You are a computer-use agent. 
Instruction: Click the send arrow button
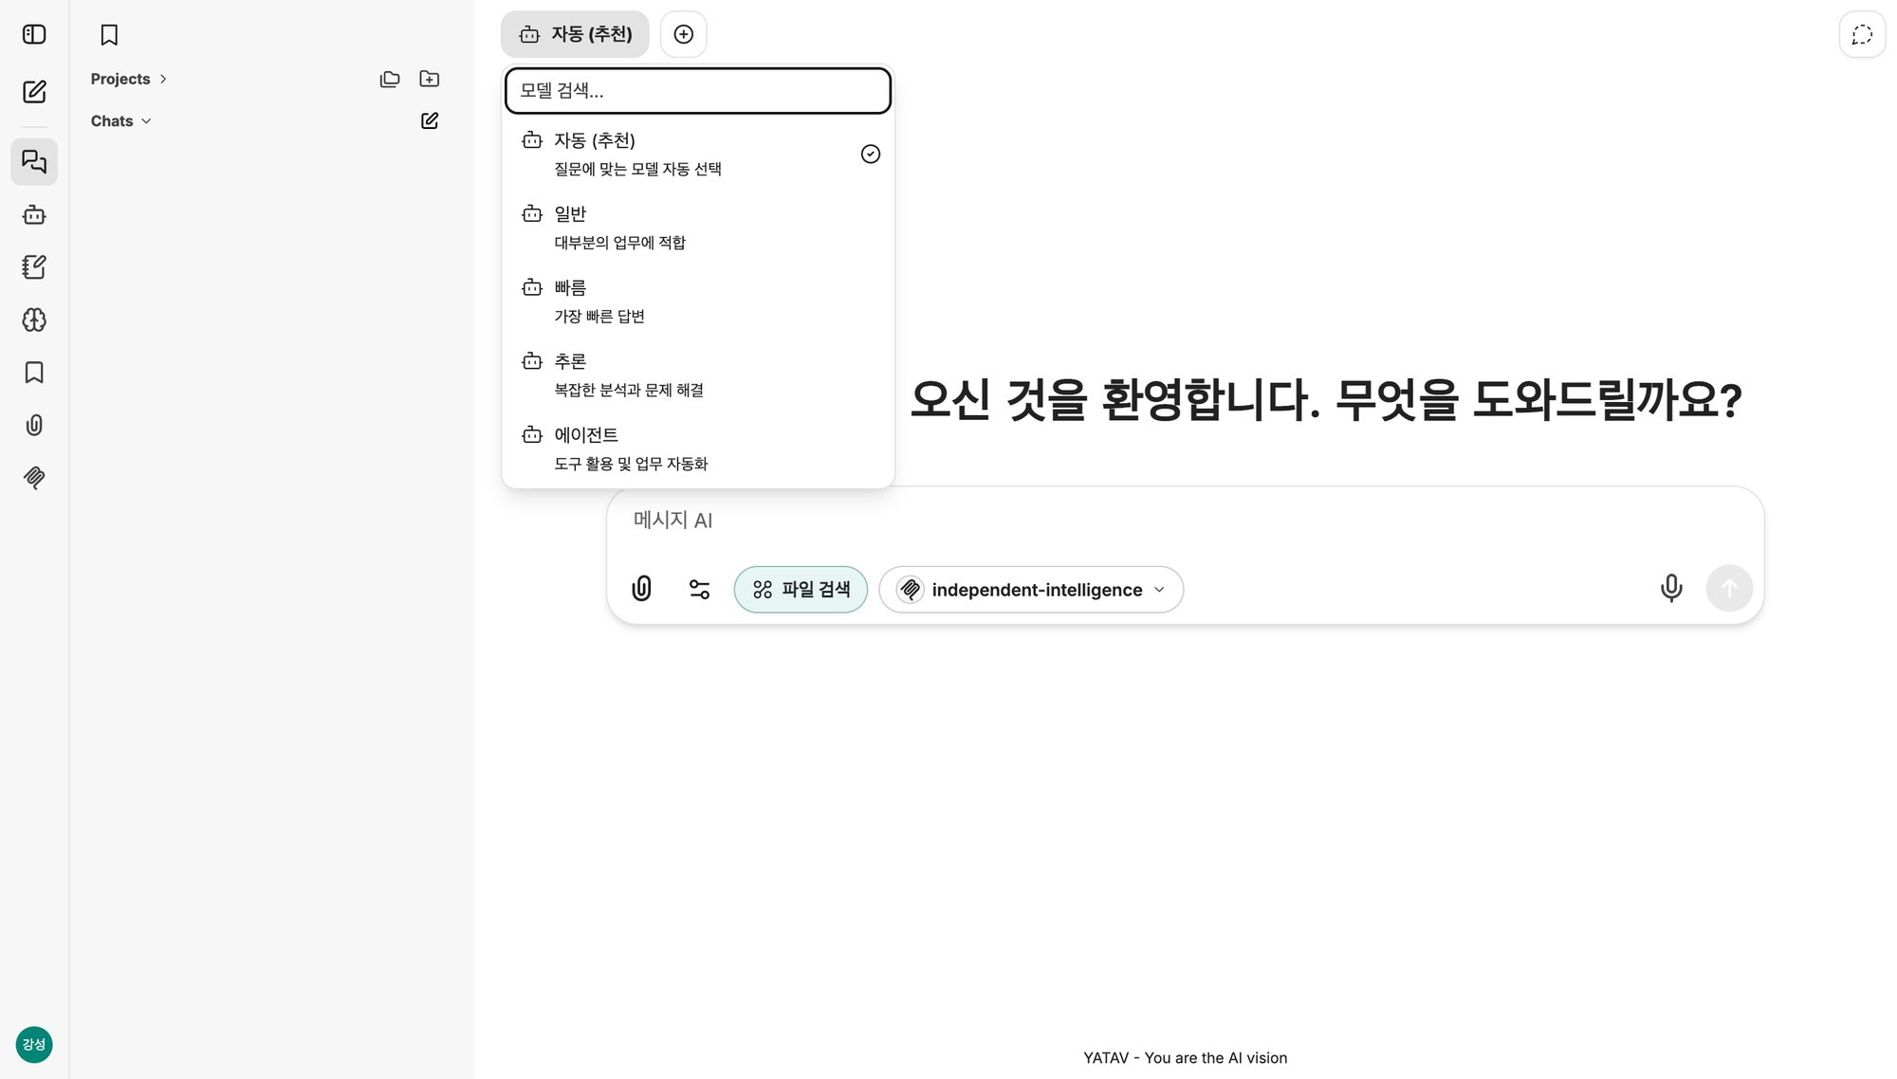click(1729, 589)
